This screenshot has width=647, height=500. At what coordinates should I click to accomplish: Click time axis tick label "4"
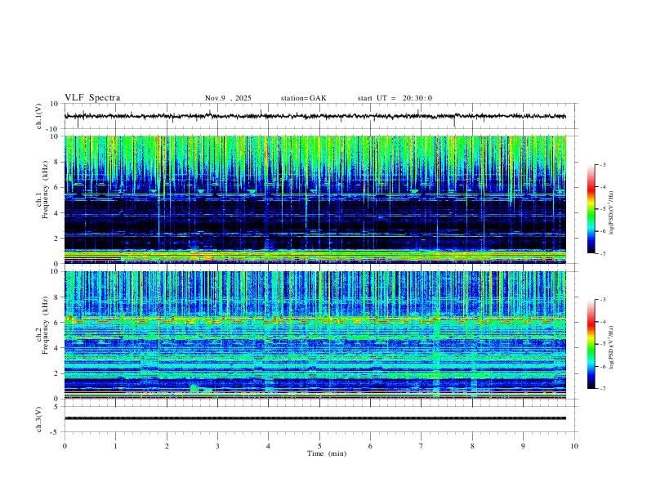268,446
